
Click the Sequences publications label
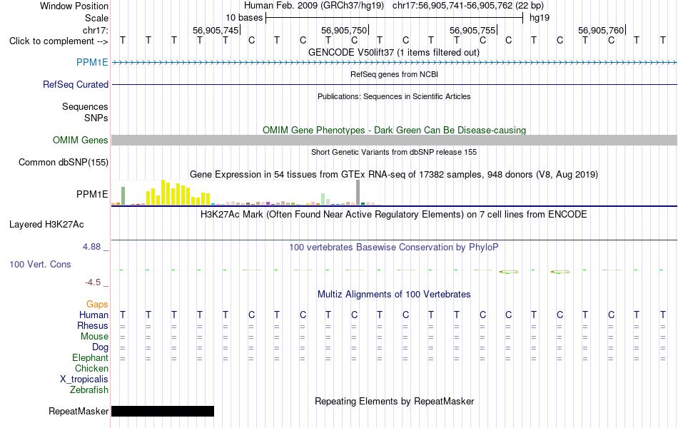(85, 106)
